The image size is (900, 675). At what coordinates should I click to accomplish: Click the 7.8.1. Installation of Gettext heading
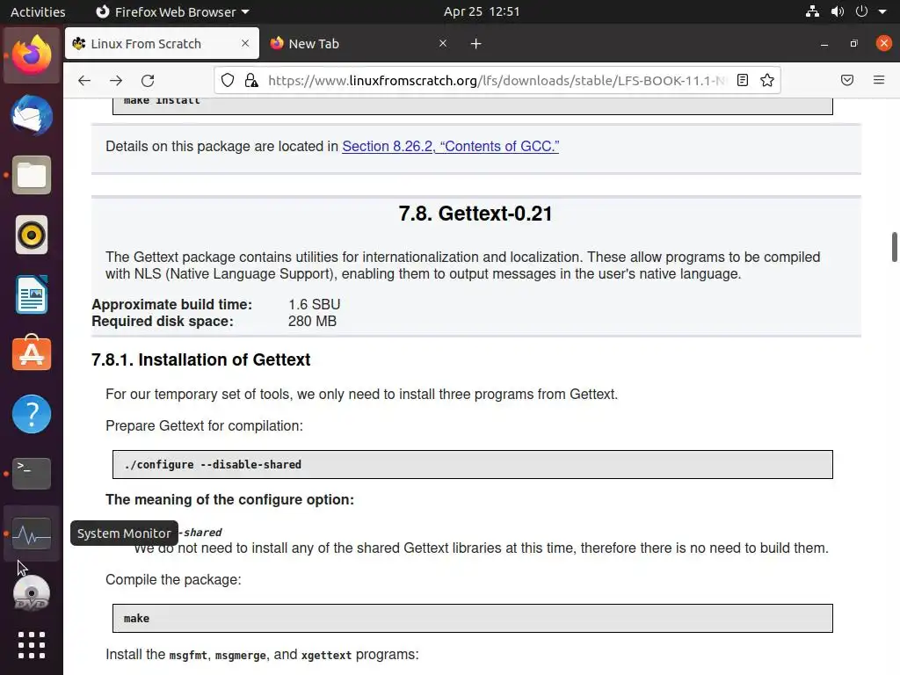coord(201,359)
